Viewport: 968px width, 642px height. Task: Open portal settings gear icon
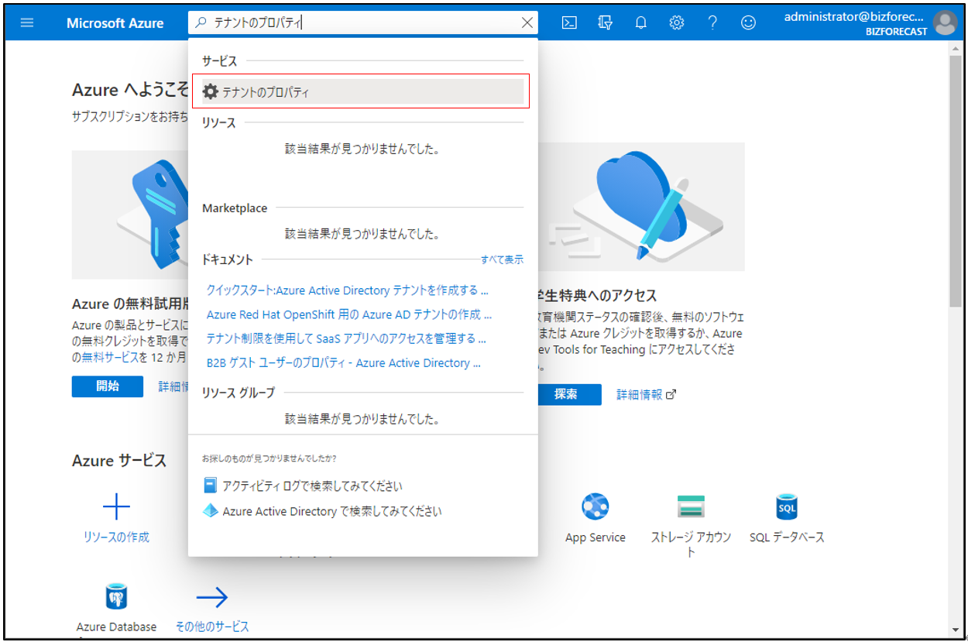pyautogui.click(x=676, y=22)
